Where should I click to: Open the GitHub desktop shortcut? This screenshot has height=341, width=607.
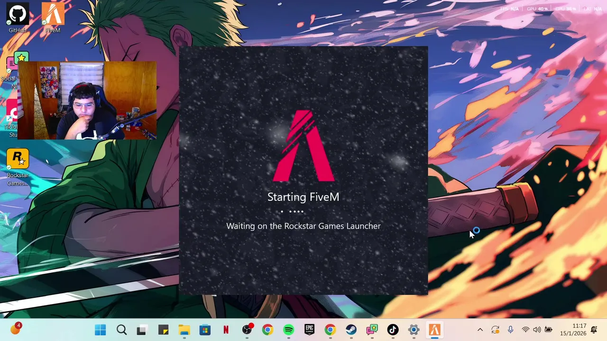pos(18,18)
